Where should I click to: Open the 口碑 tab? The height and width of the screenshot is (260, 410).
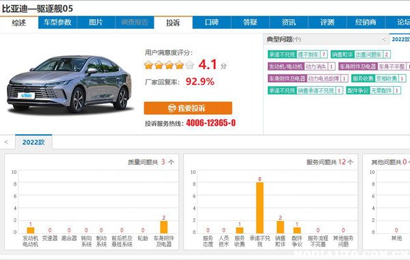tap(212, 23)
